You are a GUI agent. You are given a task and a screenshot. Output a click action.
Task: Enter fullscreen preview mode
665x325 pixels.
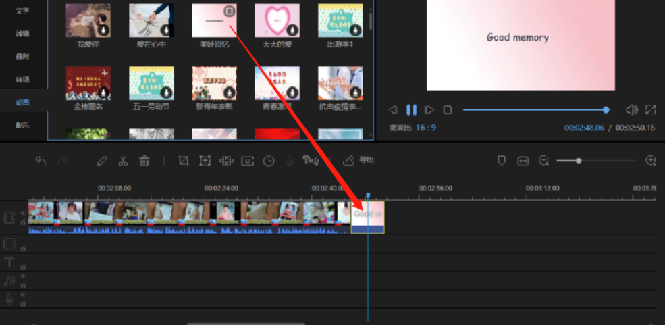pyautogui.click(x=651, y=109)
